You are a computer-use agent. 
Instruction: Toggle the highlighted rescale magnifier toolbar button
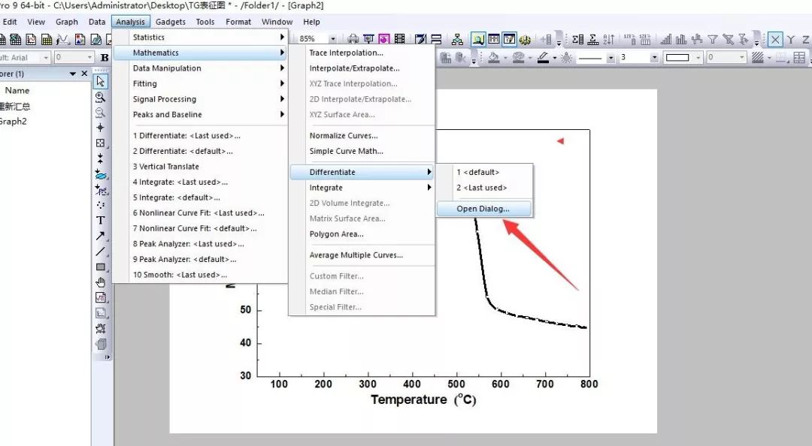[477, 39]
